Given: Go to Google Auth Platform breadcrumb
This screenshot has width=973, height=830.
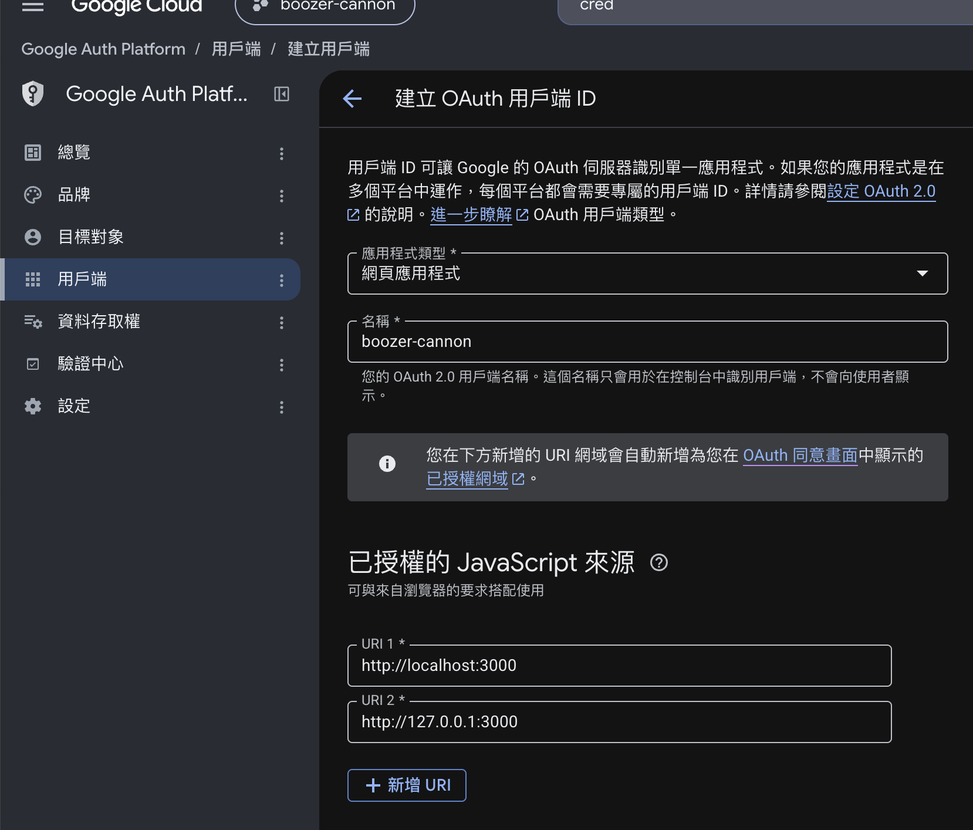Looking at the screenshot, I should (103, 49).
